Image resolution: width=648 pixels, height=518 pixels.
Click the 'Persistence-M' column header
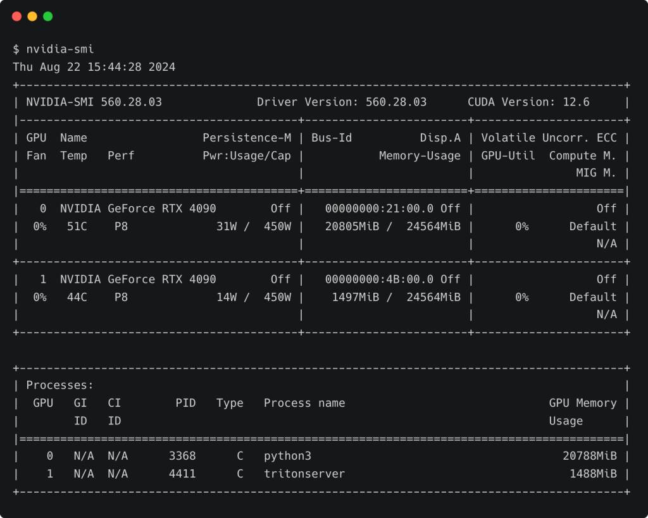[247, 137]
